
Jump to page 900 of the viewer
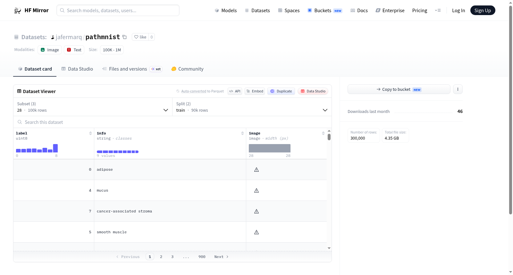(202, 257)
